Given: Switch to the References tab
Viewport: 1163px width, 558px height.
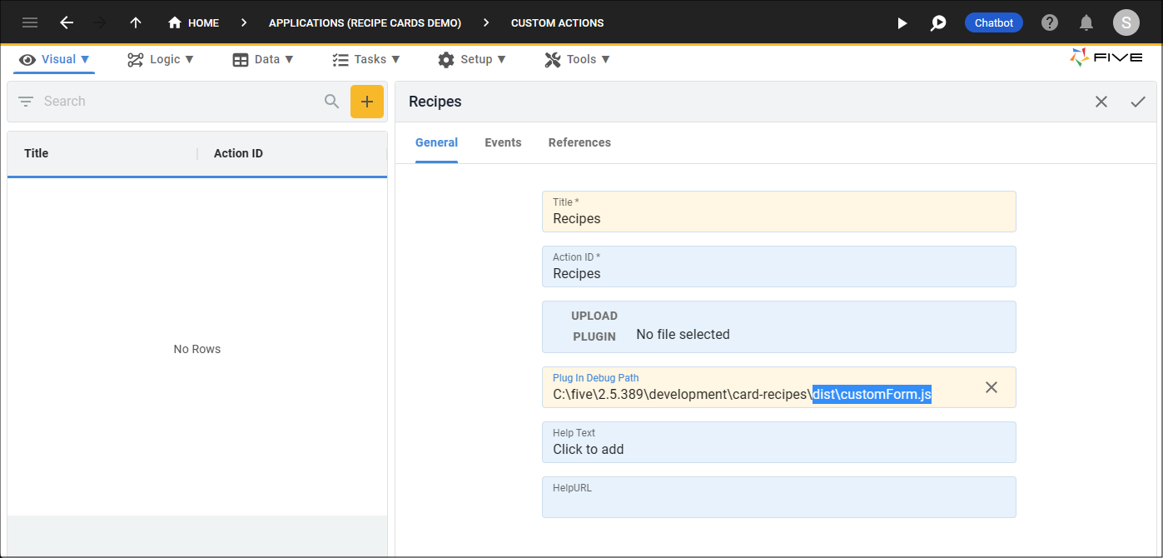Looking at the screenshot, I should tap(579, 142).
